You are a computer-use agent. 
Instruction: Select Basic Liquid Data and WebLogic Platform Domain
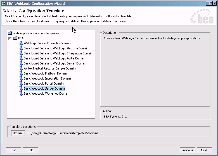tap(56, 48)
